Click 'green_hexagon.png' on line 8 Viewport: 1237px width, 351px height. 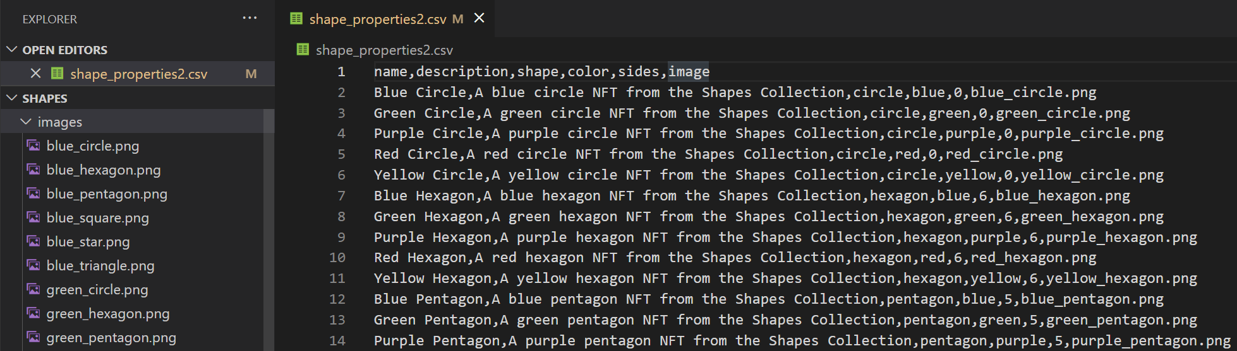click(x=1092, y=217)
